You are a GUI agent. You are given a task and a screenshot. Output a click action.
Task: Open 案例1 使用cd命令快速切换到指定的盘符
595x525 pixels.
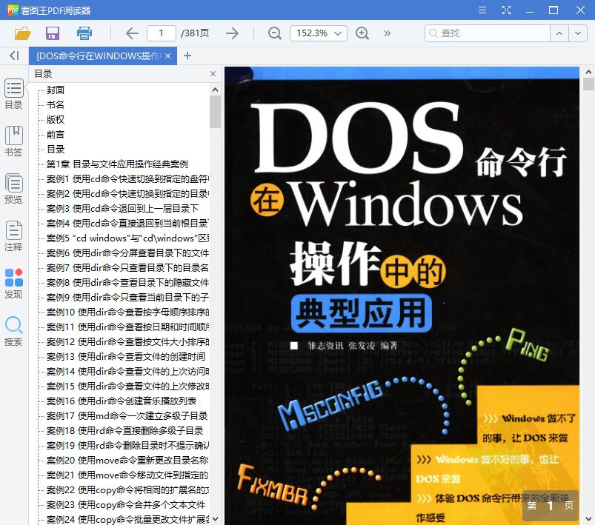[127, 178]
